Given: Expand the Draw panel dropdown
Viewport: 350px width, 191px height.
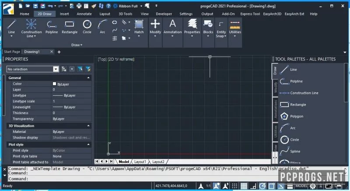Looking at the screenshot, I should pos(77,45).
